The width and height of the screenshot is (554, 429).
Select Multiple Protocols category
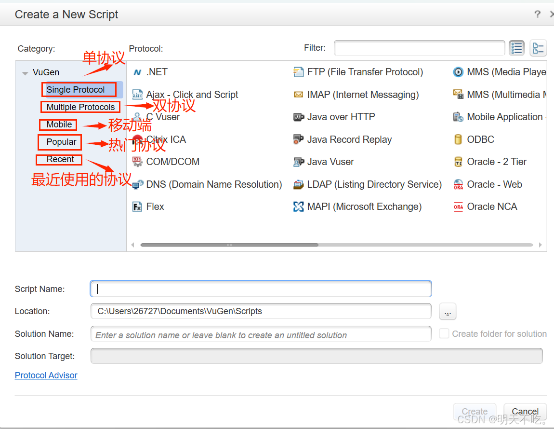pyautogui.click(x=80, y=107)
